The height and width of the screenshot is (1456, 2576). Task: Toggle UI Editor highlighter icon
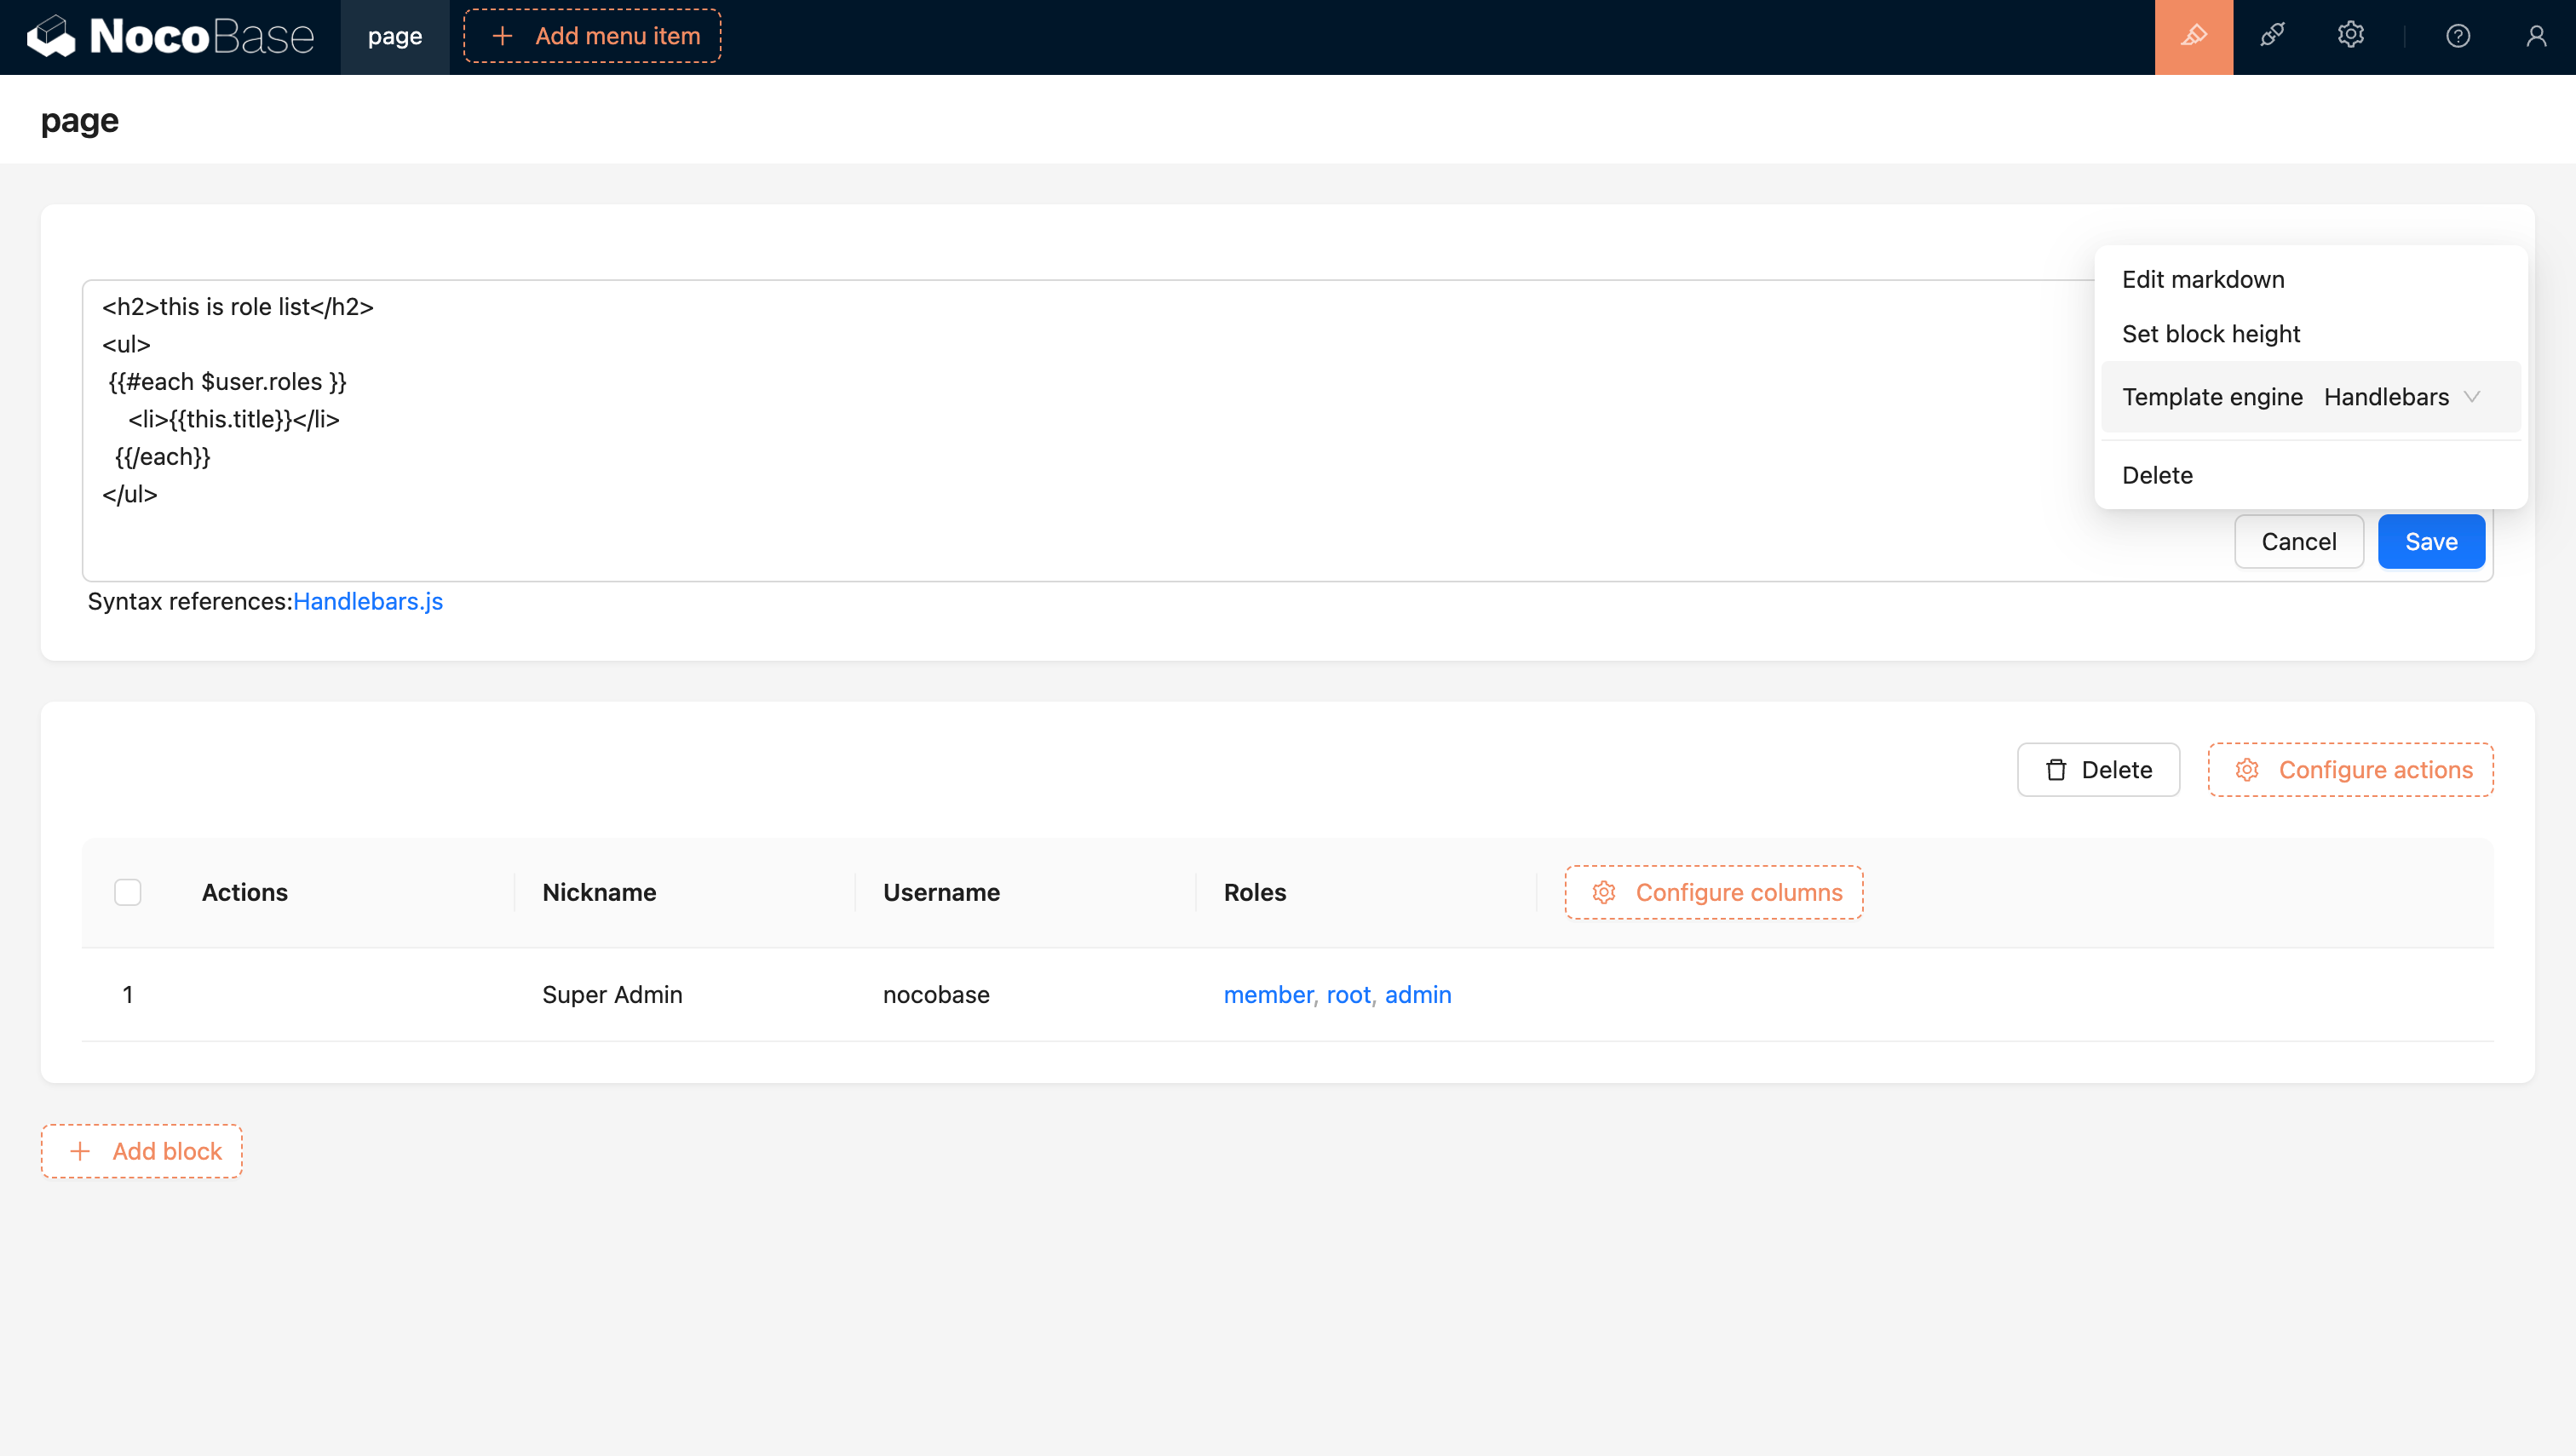(x=2194, y=37)
